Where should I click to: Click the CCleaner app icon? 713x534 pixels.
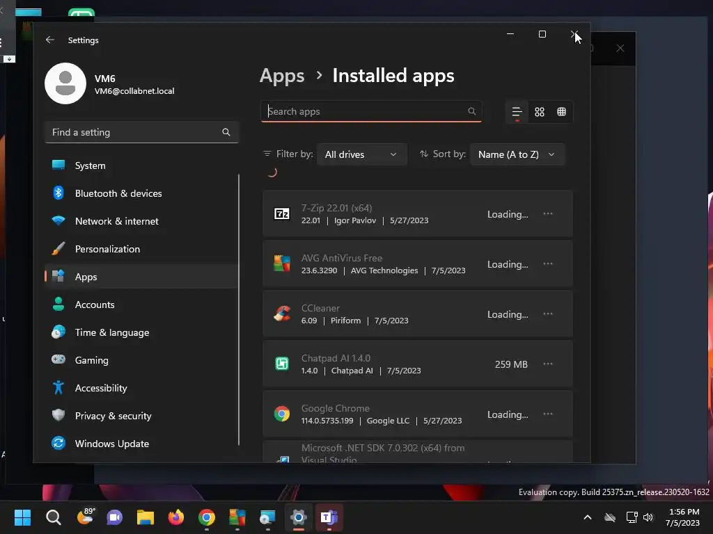[282, 314]
